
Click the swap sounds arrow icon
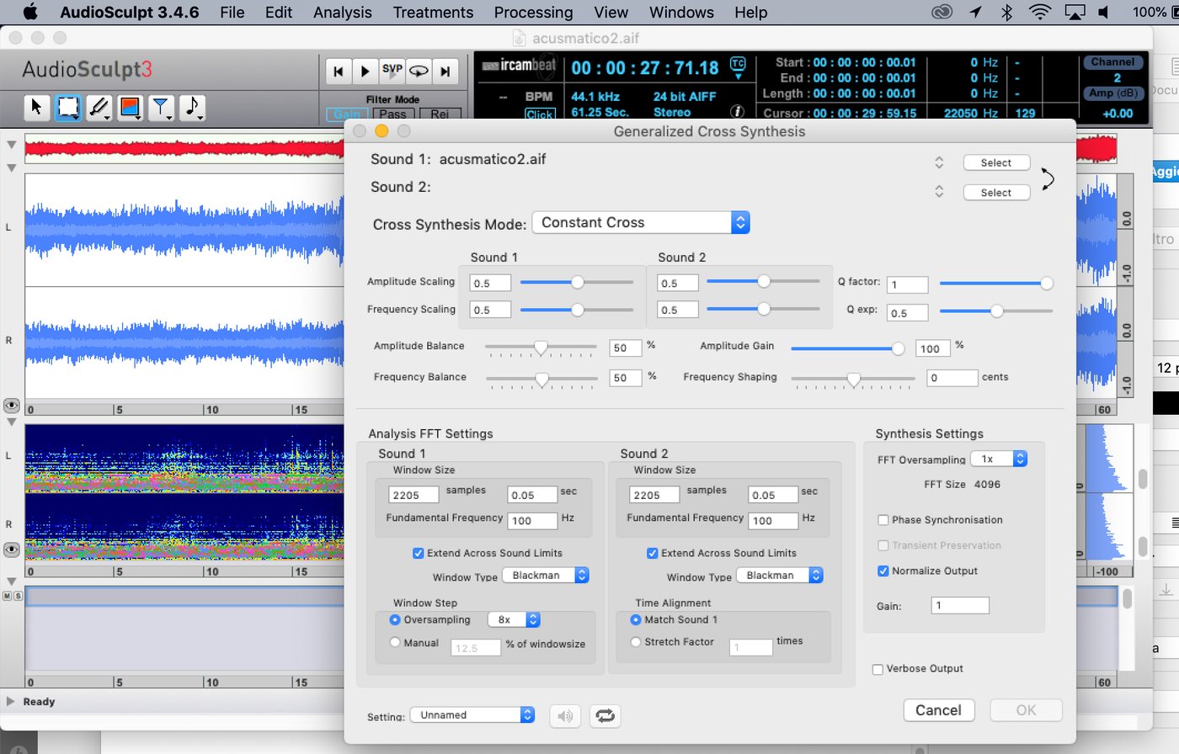(x=1047, y=178)
